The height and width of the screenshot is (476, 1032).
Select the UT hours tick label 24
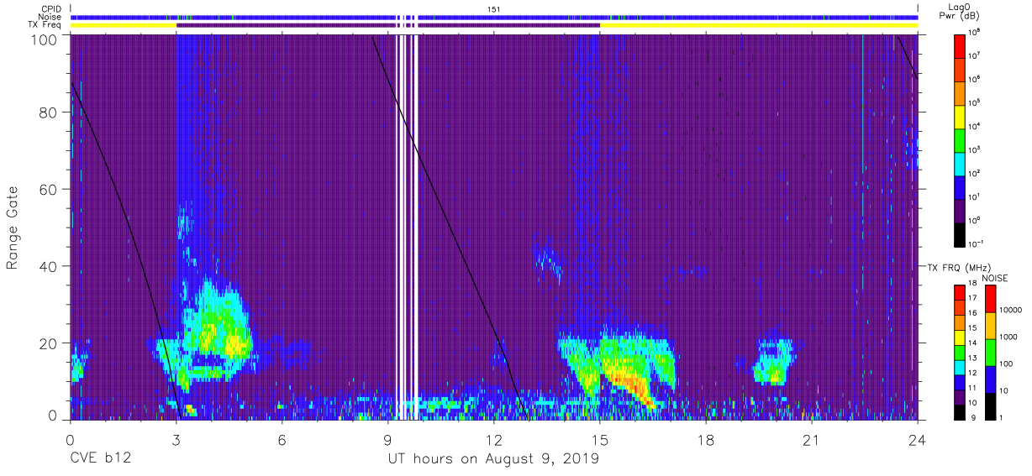918,439
